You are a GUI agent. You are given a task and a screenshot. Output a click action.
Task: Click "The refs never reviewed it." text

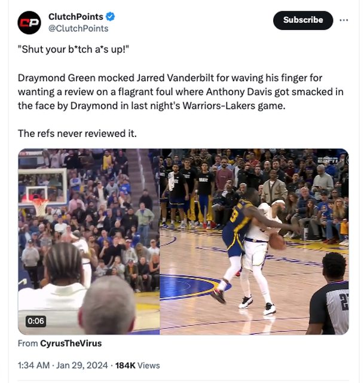click(77, 133)
